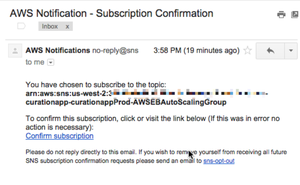
Task: Click the sender's avatar icon
Action: [x=15, y=51]
